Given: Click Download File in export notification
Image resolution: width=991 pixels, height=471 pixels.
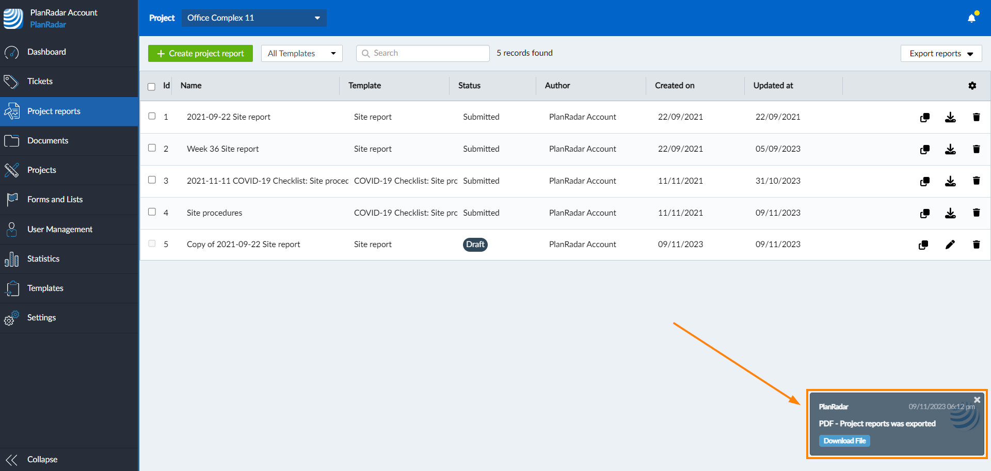Looking at the screenshot, I should [x=844, y=441].
